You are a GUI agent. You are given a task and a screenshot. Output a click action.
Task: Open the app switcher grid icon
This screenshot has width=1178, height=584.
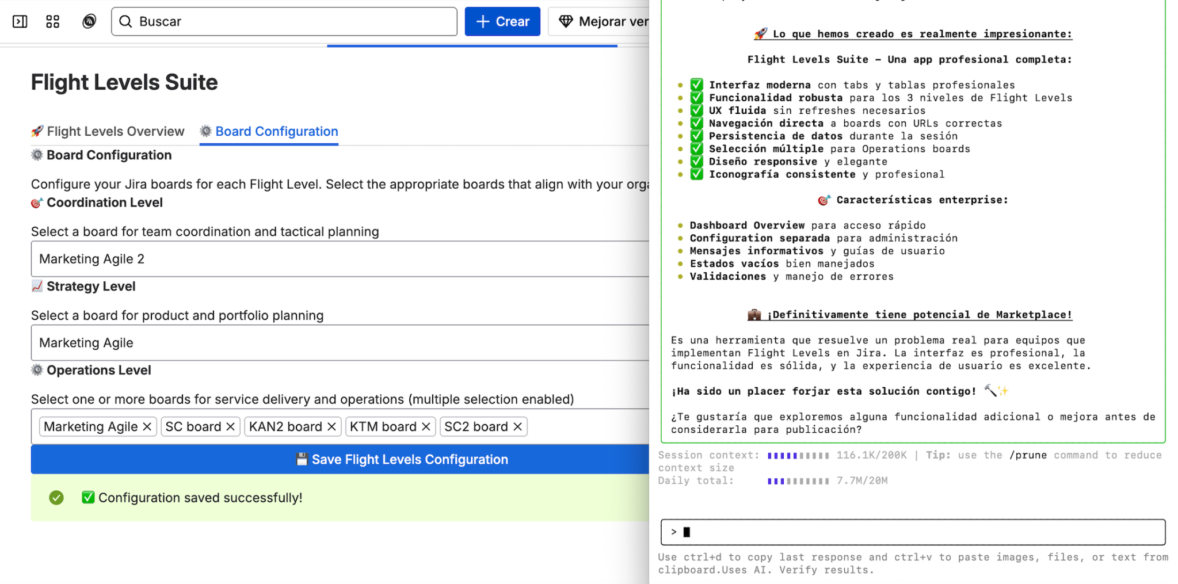coord(52,21)
